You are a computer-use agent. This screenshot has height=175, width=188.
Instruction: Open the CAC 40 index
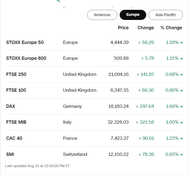[14, 138]
